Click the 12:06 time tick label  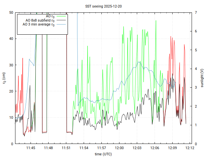point(155,148)
